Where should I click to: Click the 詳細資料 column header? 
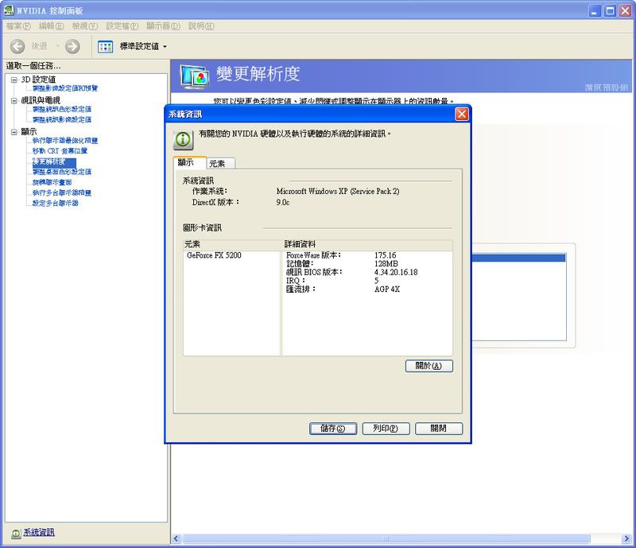(367, 244)
